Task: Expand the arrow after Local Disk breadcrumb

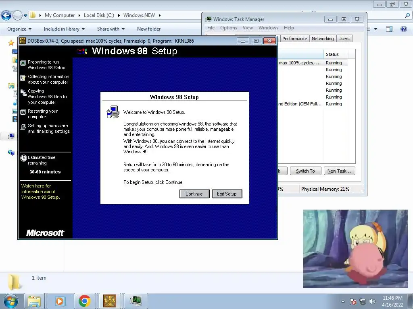Action: (119, 15)
